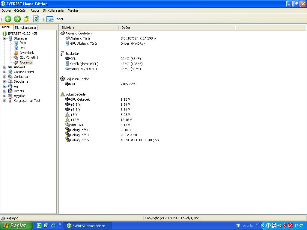307x230 pixels.
Task: Open the Dosya menu
Action: pyautogui.click(x=6, y=10)
